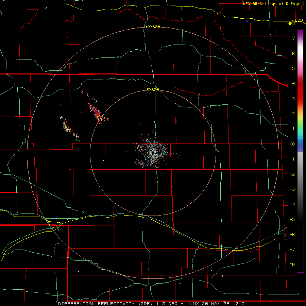Viewport: 306px width, 306px height.
Task: Click the "50 NMI" range ring label
Action: (x=153, y=90)
